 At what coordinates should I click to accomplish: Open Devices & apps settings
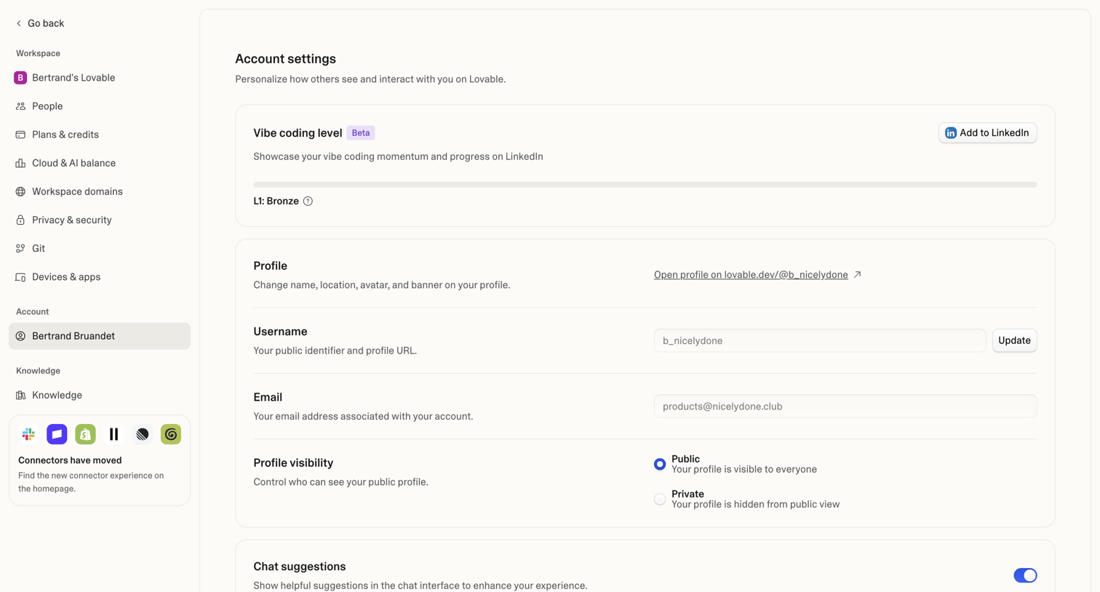click(100, 277)
